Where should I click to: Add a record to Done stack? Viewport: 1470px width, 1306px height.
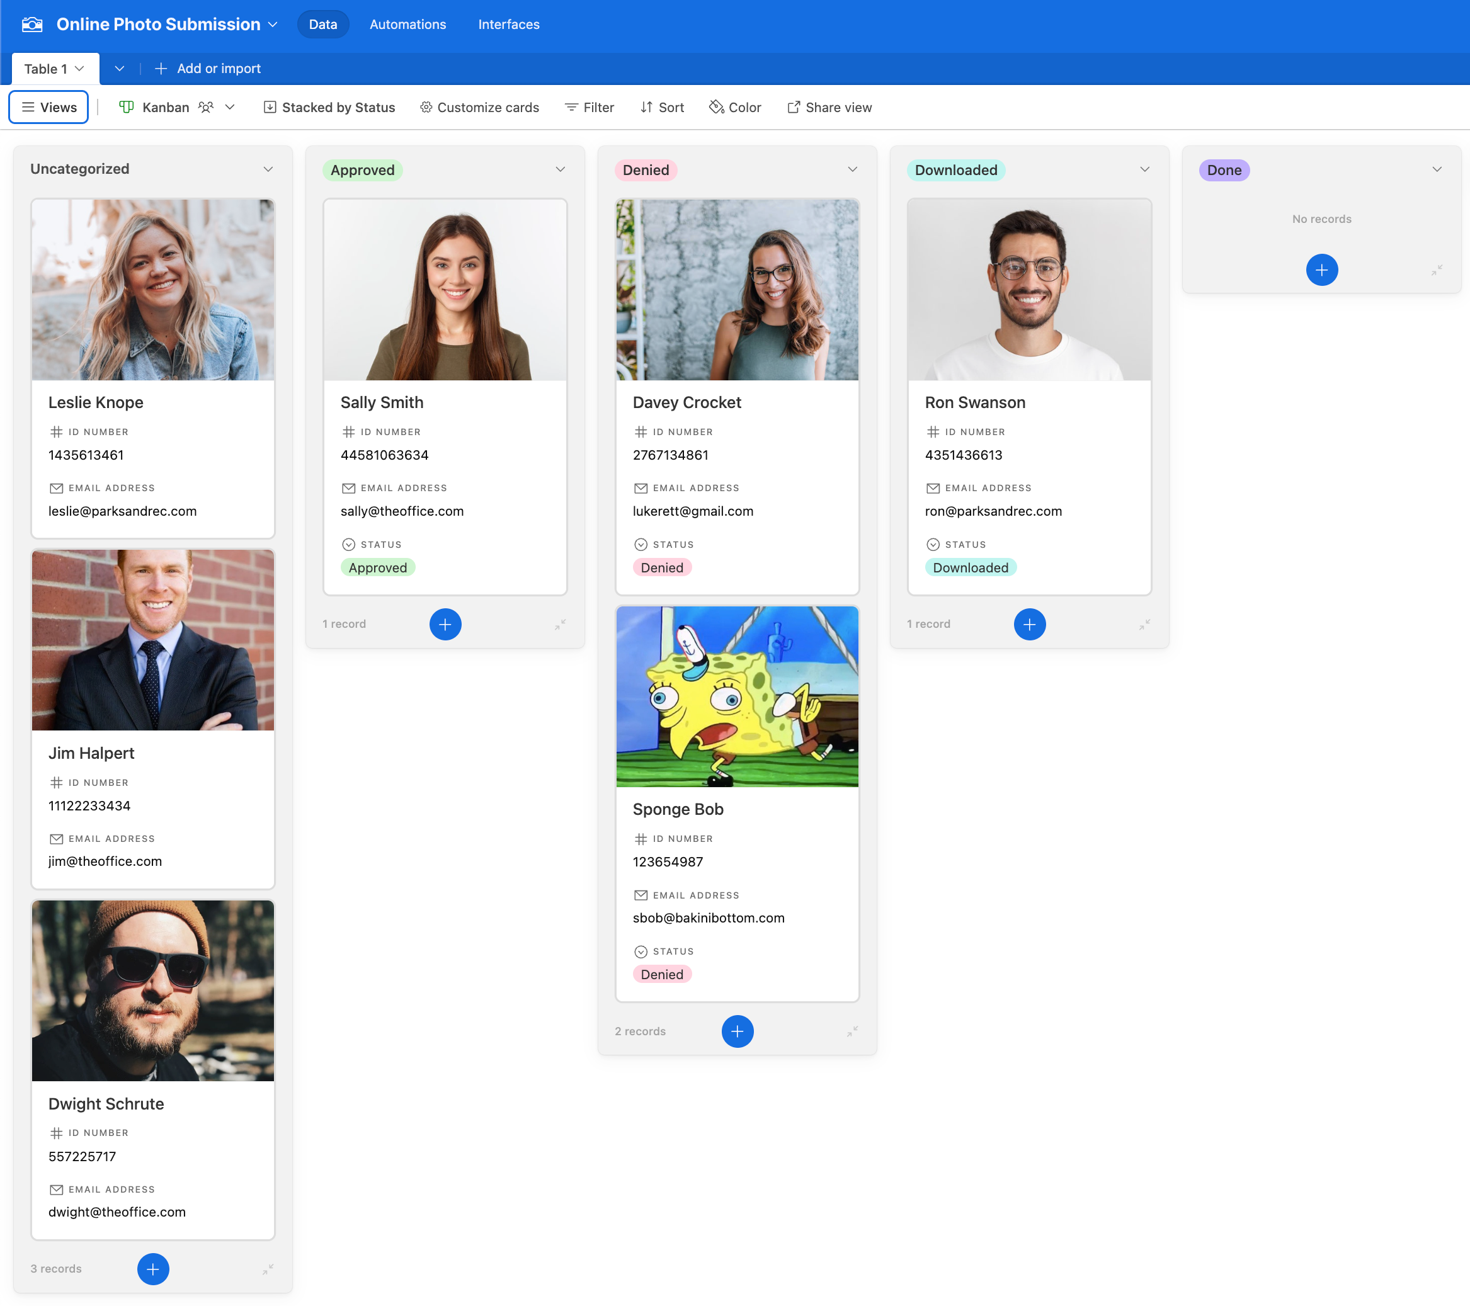[1322, 270]
